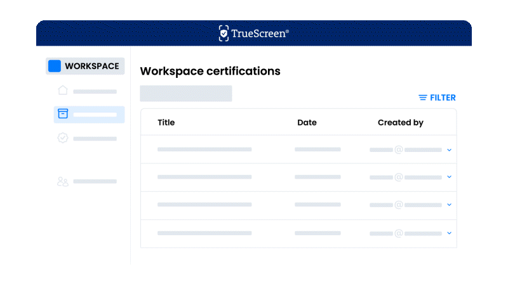Expand the fourth certification row chevron
Screen dimensions: 508x285
click(450, 233)
